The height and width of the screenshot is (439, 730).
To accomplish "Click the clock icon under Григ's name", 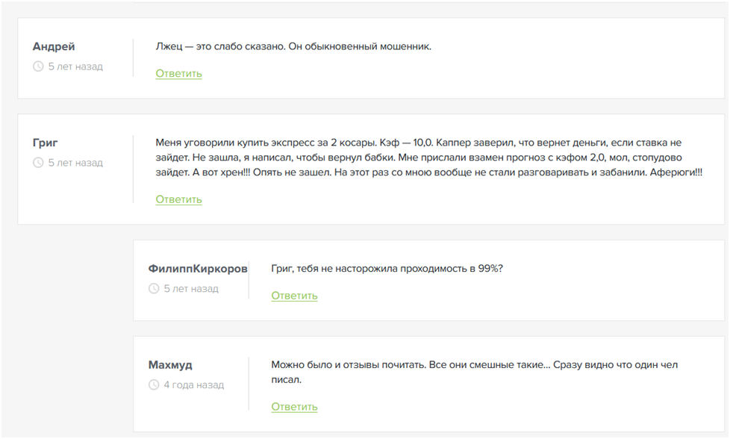I will [38, 163].
